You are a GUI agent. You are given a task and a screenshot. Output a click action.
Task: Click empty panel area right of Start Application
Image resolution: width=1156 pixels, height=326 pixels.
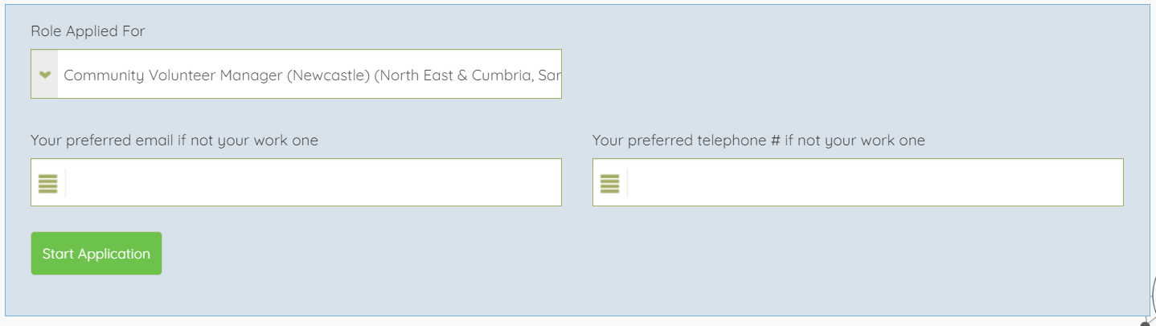(563, 254)
